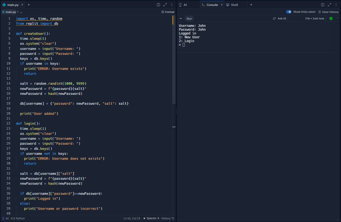Switch to the Console tab
Viewport: 341px width, 222px height.
pyautogui.click(x=212, y=5)
